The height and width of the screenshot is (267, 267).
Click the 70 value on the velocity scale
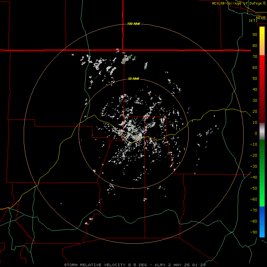[x=255, y=57]
